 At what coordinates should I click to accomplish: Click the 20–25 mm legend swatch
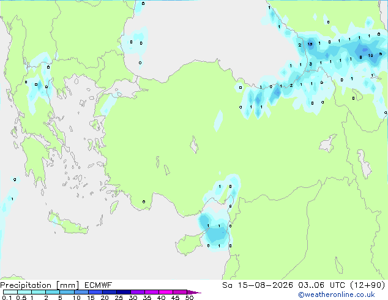109,292
